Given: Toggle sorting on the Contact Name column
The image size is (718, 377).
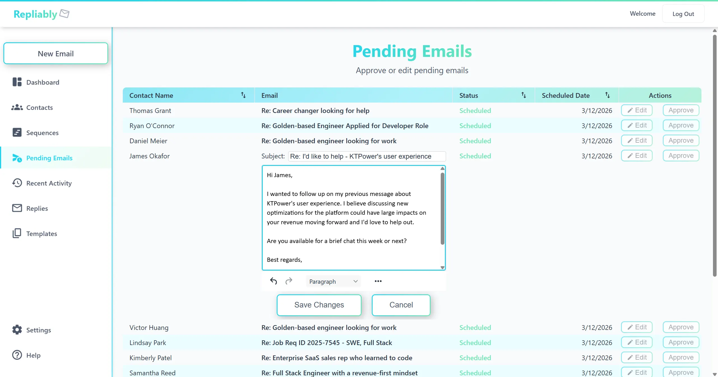Looking at the screenshot, I should point(243,95).
